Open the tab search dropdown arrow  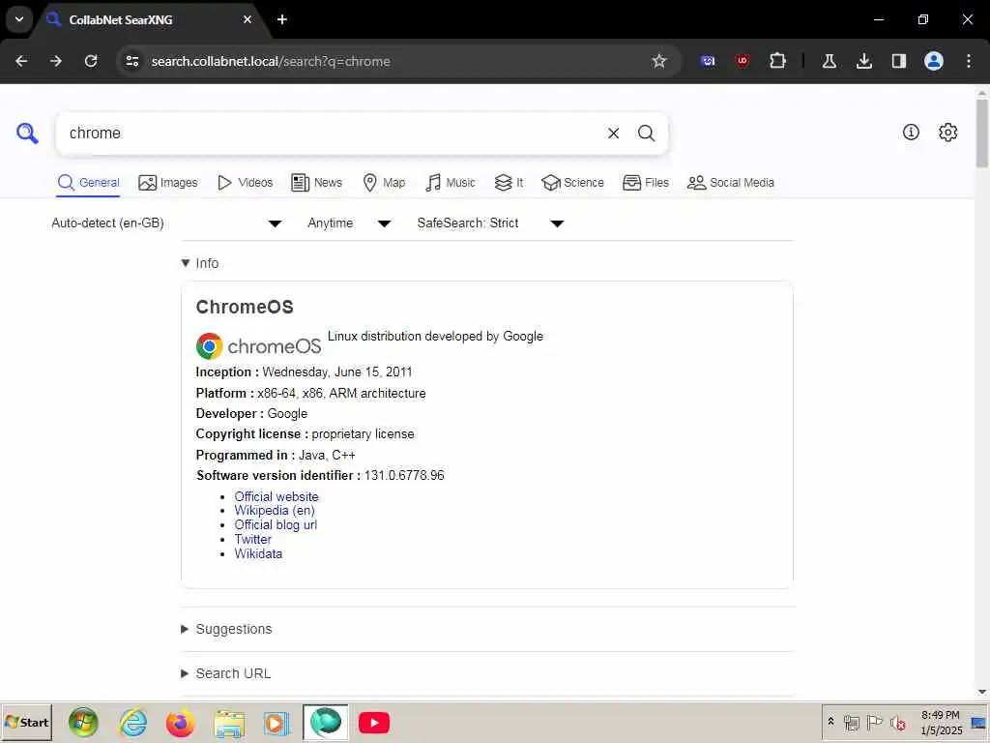pyautogui.click(x=19, y=19)
